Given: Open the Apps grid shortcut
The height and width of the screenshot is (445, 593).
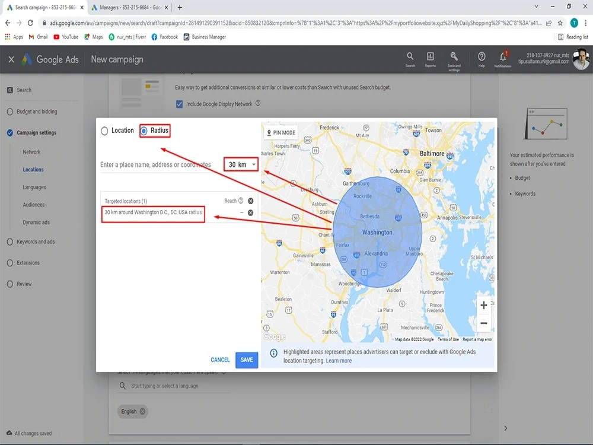Looking at the screenshot, I should point(14,37).
